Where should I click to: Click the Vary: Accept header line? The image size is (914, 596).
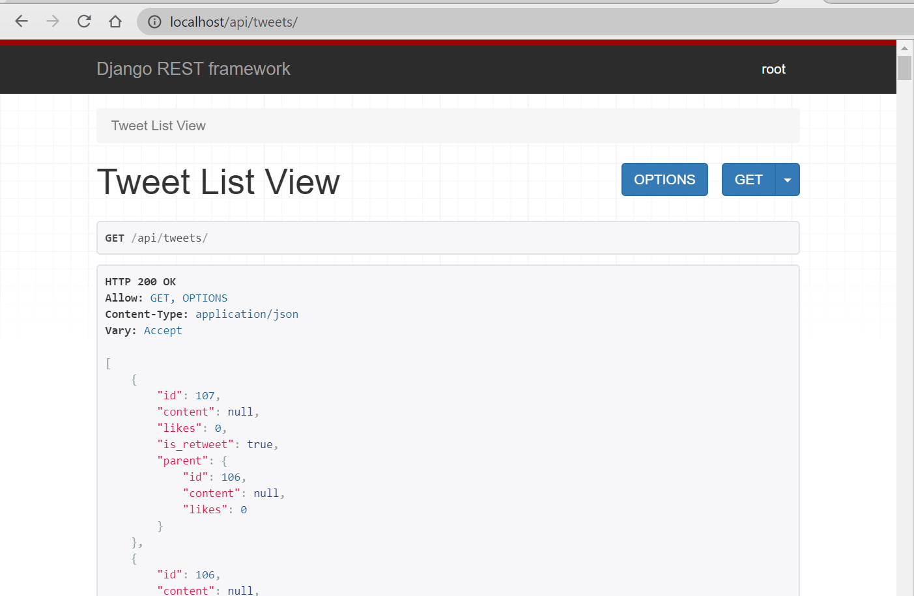tap(143, 330)
